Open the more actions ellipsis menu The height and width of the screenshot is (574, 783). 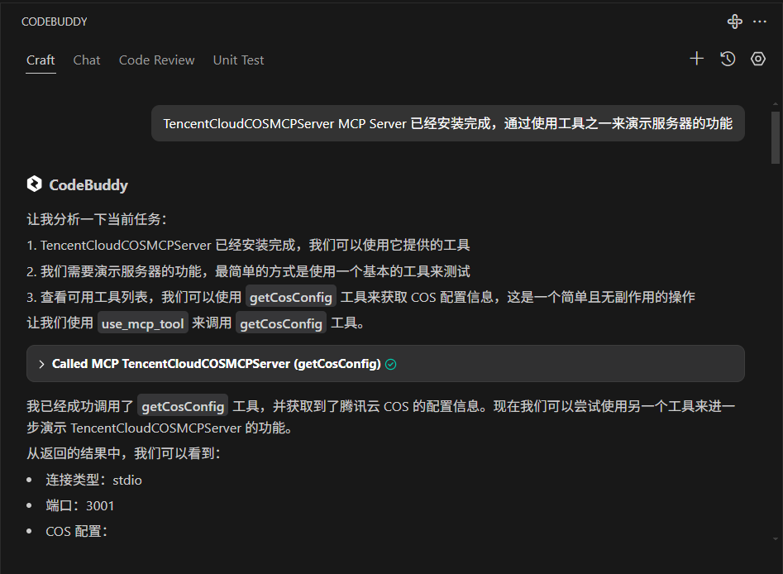click(x=760, y=22)
